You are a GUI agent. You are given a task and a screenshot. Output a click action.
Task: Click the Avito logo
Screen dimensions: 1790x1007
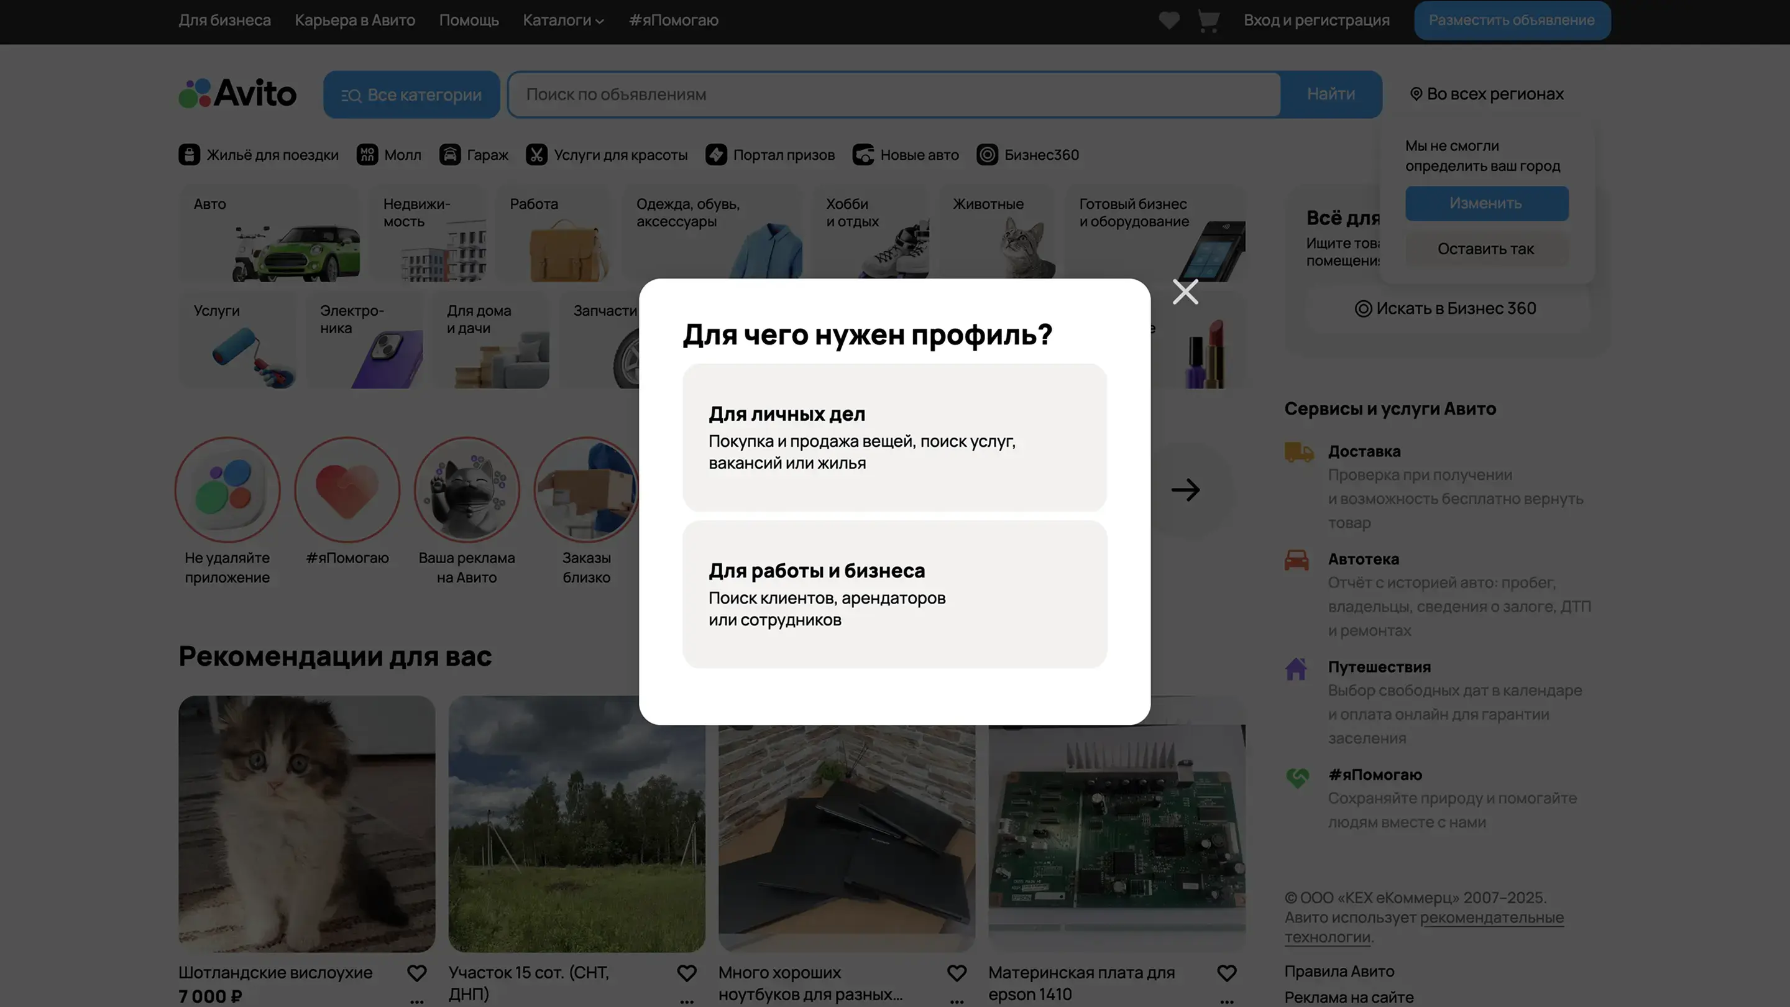click(x=237, y=94)
